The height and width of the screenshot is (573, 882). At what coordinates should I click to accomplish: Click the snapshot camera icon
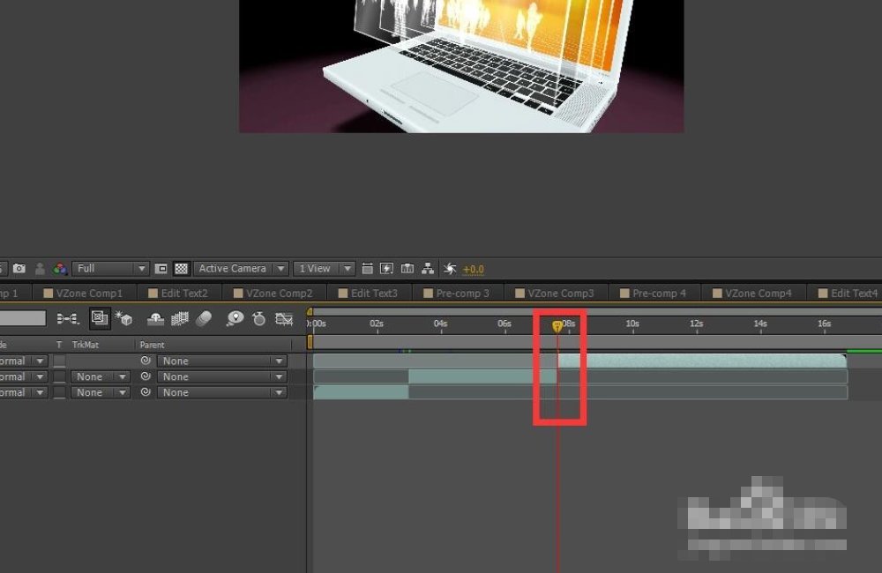[19, 269]
